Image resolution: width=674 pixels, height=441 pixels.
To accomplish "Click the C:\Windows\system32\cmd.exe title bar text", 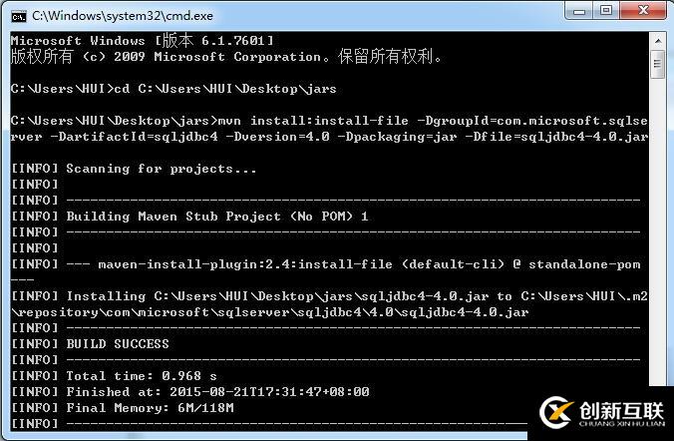I will pyautogui.click(x=123, y=16).
